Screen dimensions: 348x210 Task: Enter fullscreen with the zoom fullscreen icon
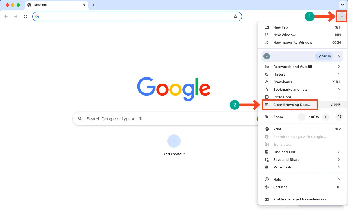pos(339,117)
